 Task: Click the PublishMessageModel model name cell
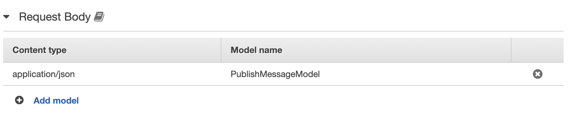366,74
